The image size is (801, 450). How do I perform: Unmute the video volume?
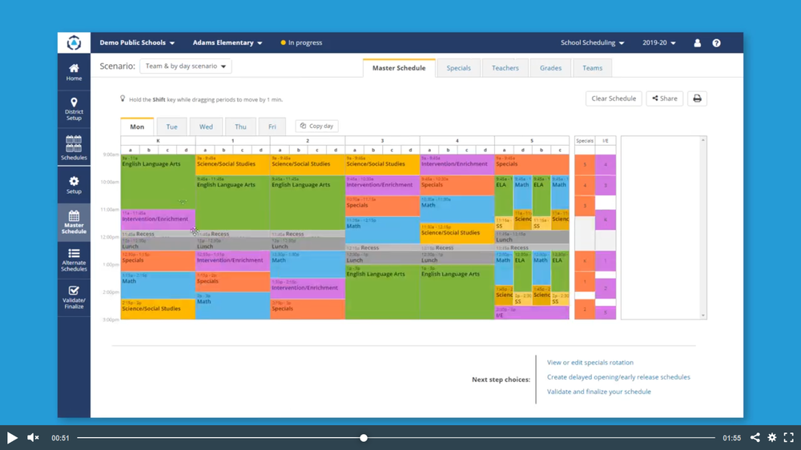33,438
